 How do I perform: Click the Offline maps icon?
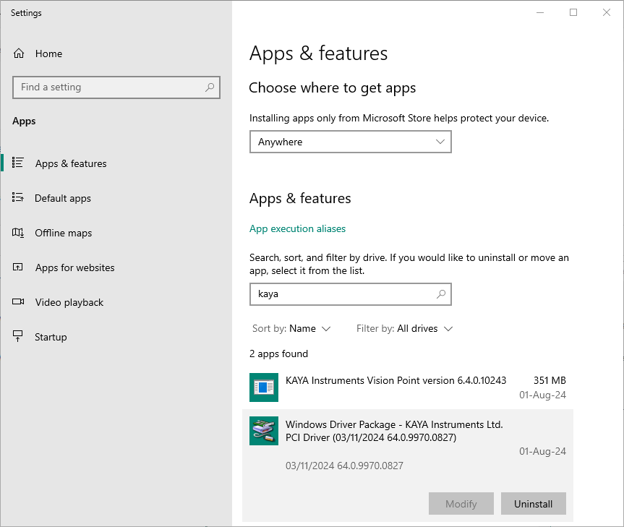click(x=19, y=233)
